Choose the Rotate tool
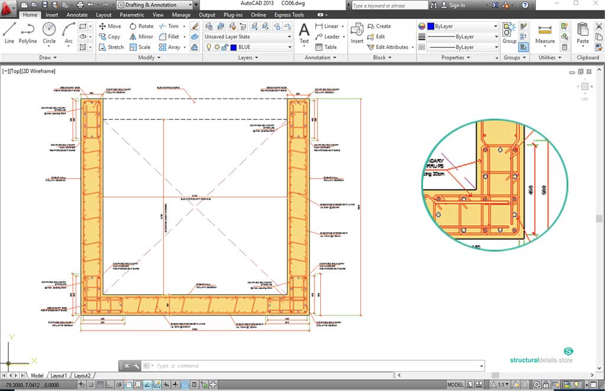This screenshot has height=391, width=605. pos(140,26)
